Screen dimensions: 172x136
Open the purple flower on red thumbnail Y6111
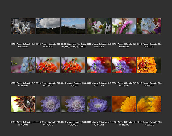tap(99, 65)
